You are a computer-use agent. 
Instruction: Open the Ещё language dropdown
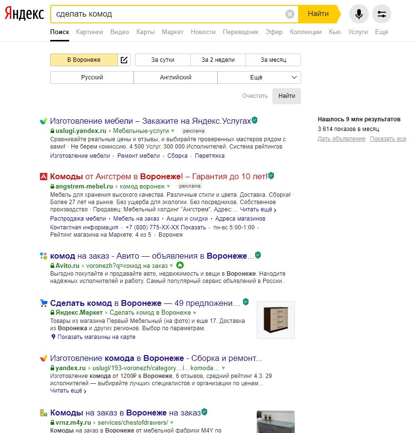259,77
